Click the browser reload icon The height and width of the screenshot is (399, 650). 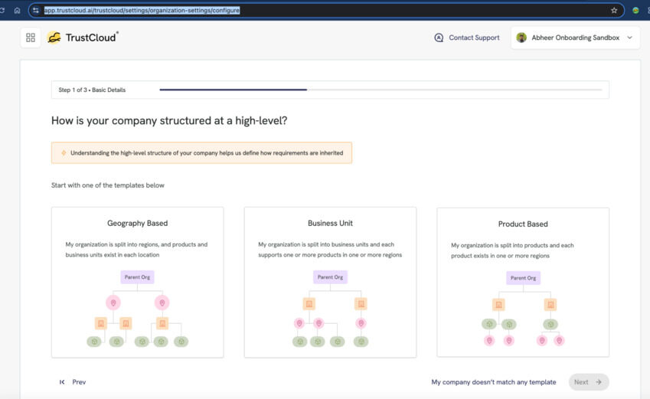tap(2, 11)
